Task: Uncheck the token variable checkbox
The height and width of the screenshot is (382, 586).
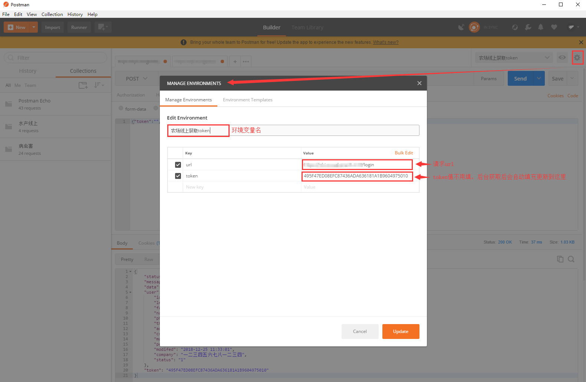Action: [x=178, y=176]
